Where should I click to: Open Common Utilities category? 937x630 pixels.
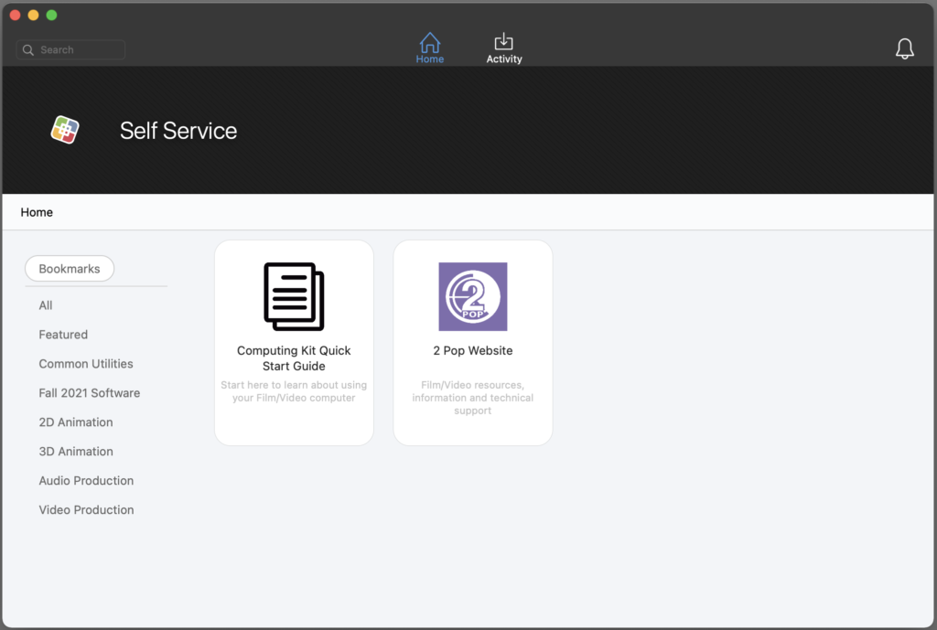(86, 364)
